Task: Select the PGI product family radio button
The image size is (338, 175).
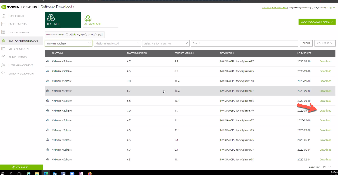Action: 96,35
